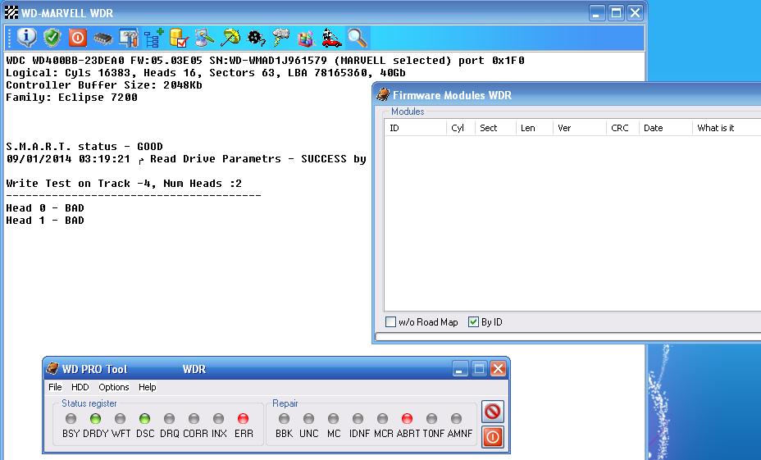Click the monitor with pencil toolbar icon
Image resolution: width=761 pixels, height=460 pixels.
click(x=204, y=38)
